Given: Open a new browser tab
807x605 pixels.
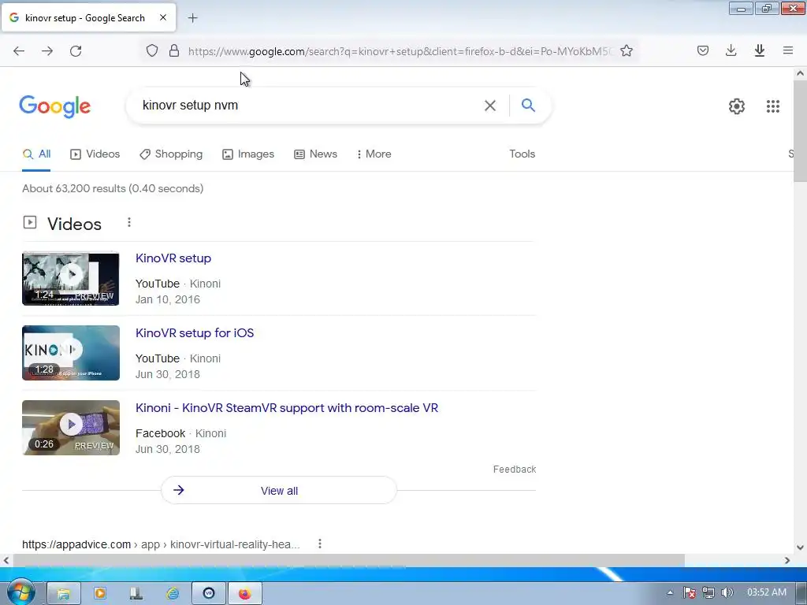Looking at the screenshot, I should [192, 18].
